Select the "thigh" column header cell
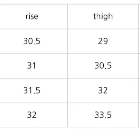140x140 pixels. [x=103, y=16]
